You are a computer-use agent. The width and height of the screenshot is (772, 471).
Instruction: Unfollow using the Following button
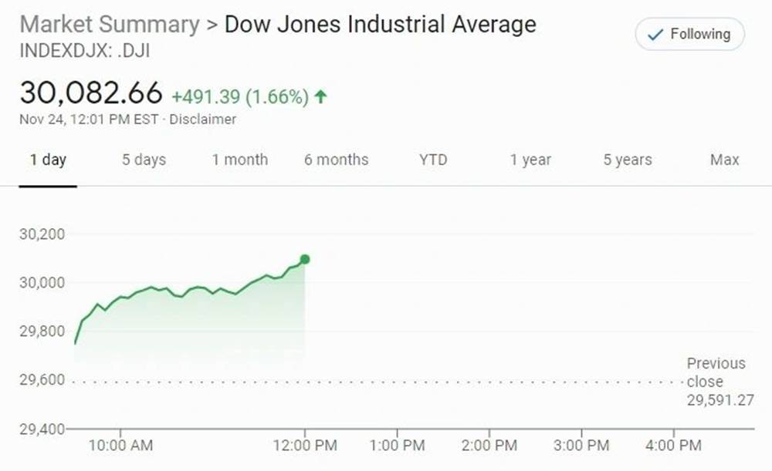point(689,35)
